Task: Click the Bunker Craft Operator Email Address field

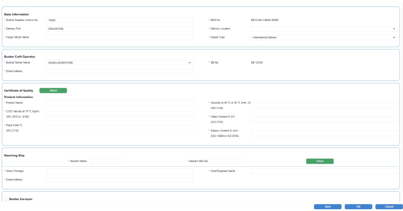Action: click(120, 71)
